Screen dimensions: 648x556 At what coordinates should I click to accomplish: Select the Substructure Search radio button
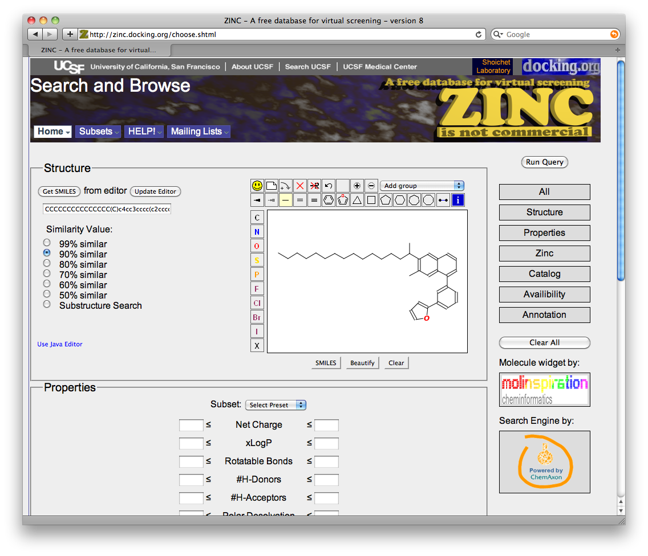[x=47, y=304]
